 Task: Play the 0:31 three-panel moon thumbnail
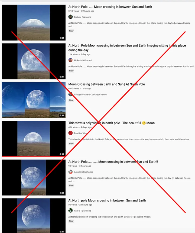pos(34,100)
